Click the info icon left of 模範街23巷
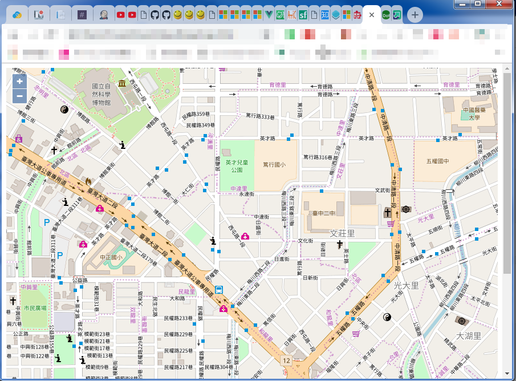The image size is (516, 381). [x=69, y=338]
